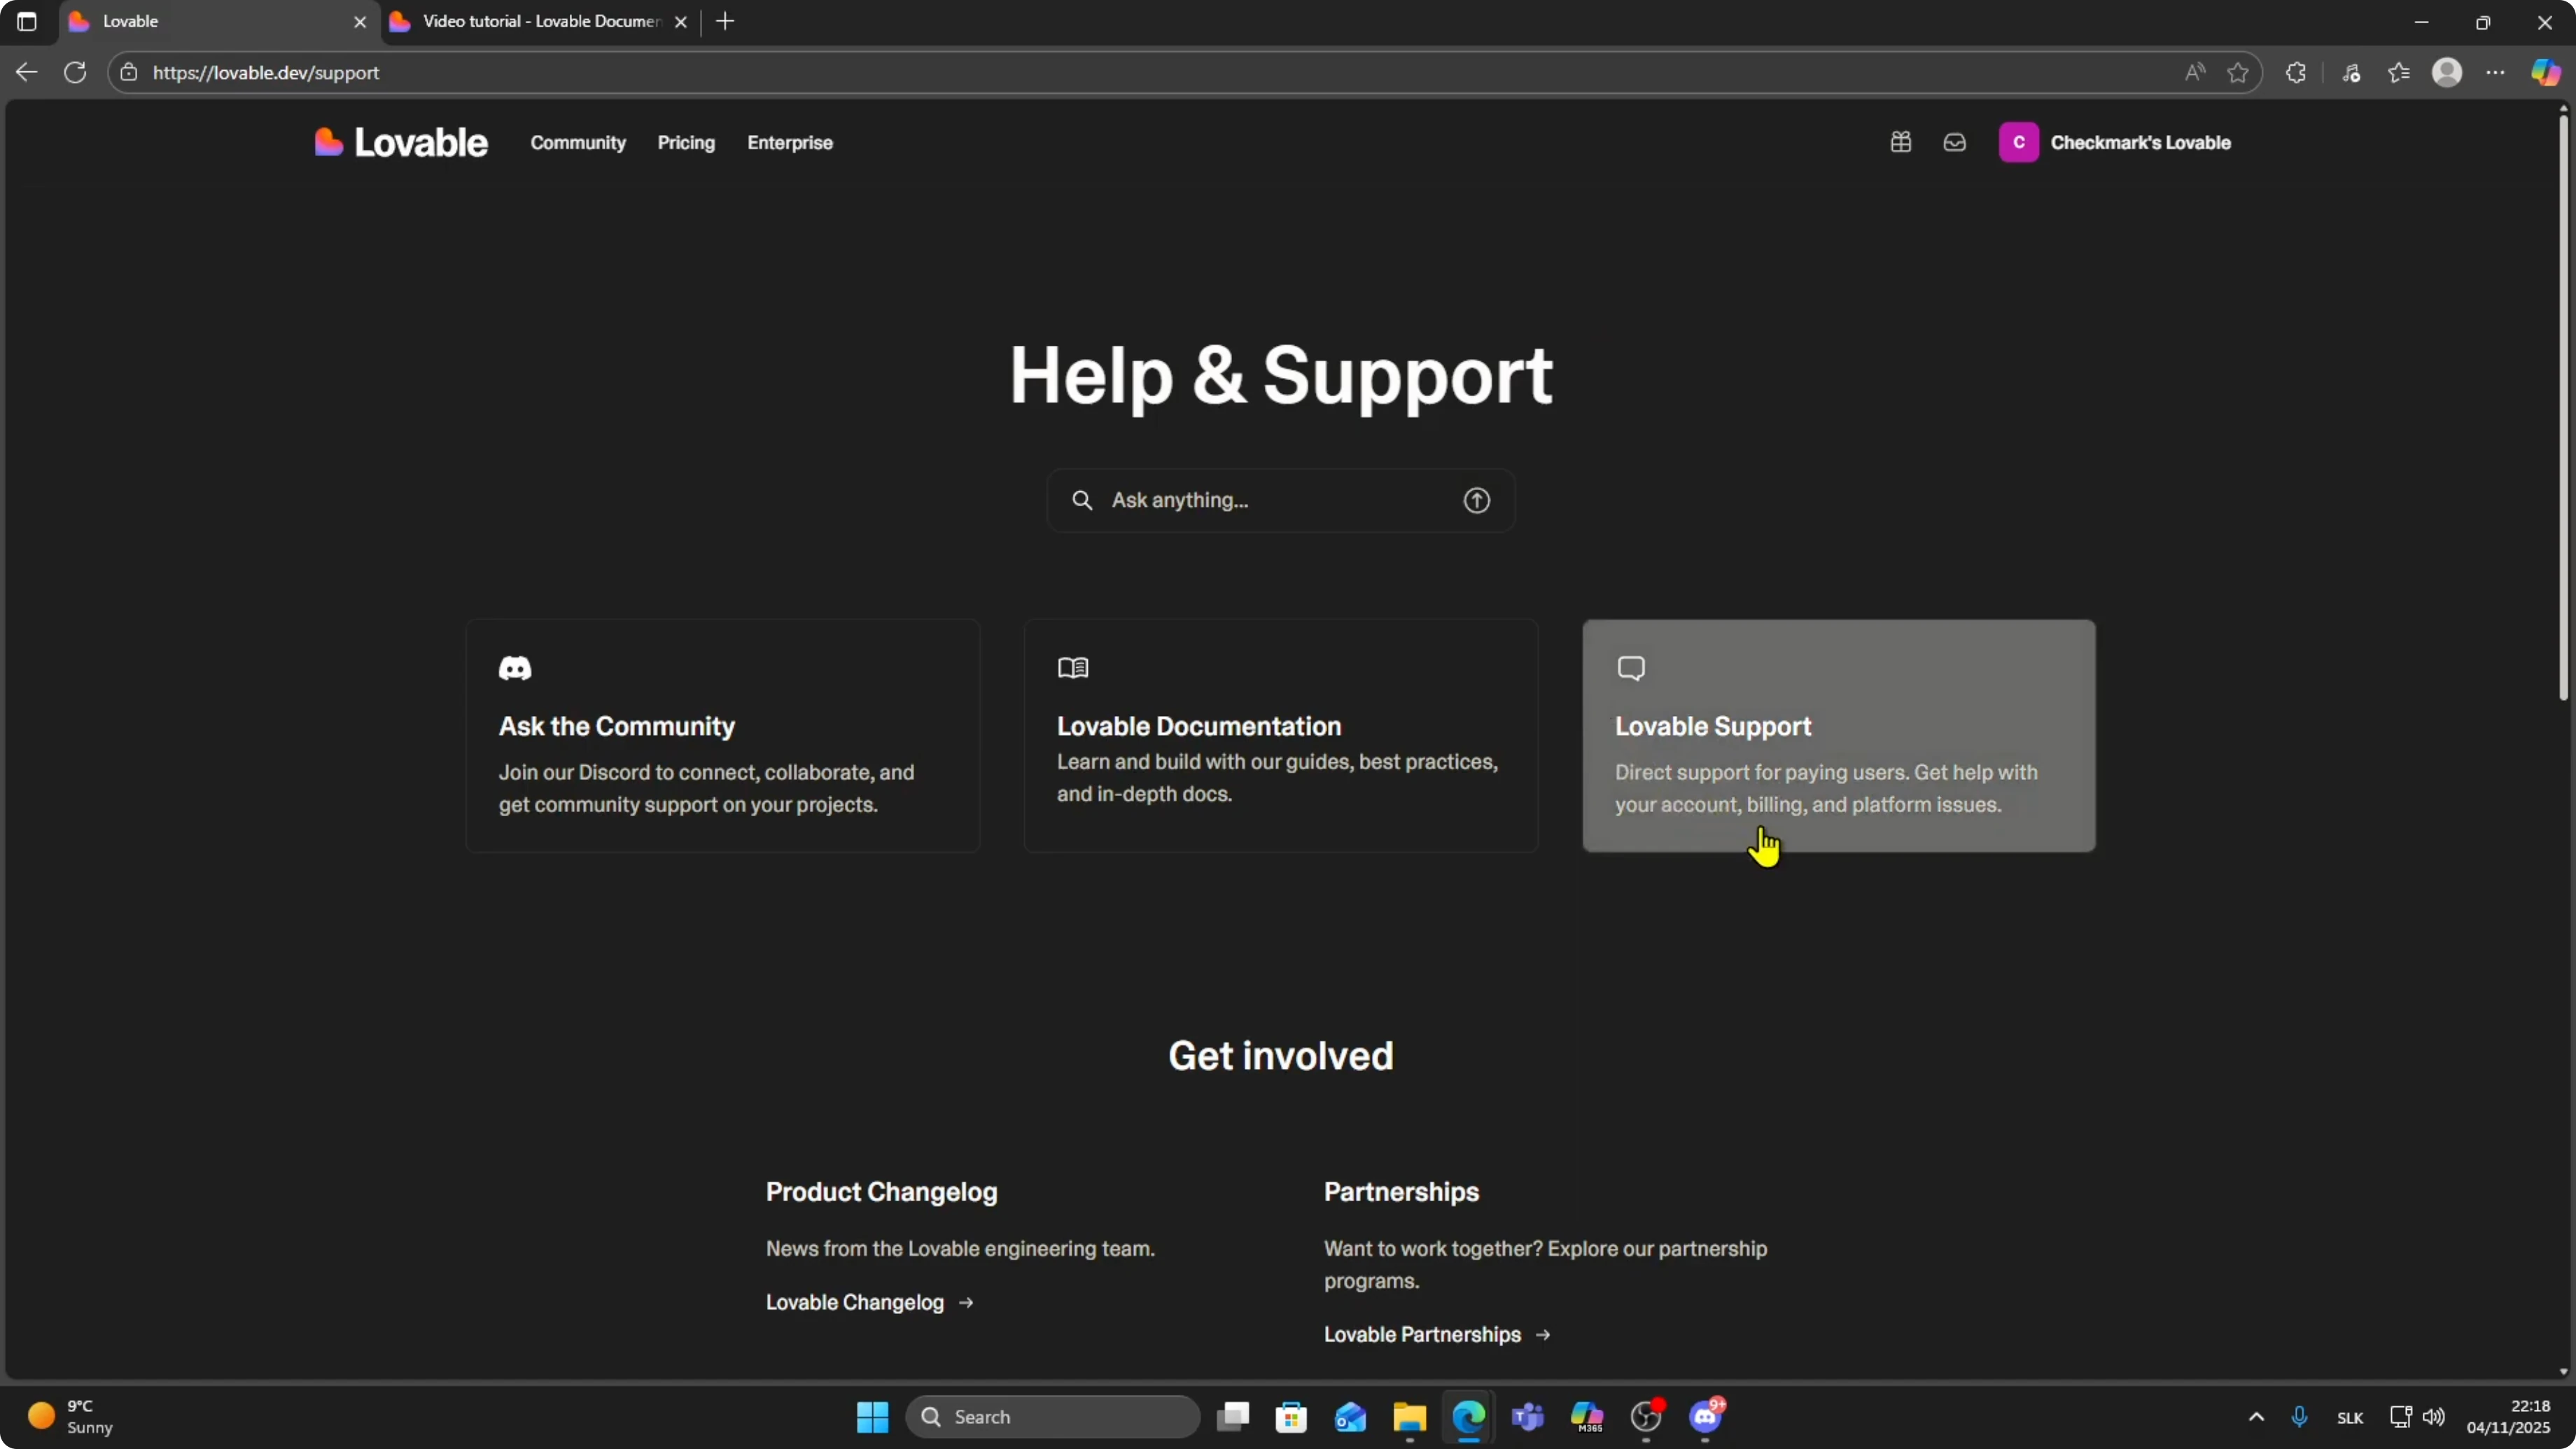This screenshot has height=1449, width=2576.
Task: Refresh the page with the reload icon
Action: pyautogui.click(x=75, y=72)
